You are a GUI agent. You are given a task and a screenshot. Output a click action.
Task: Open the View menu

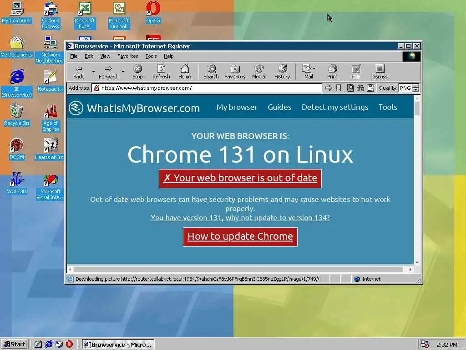(105, 56)
